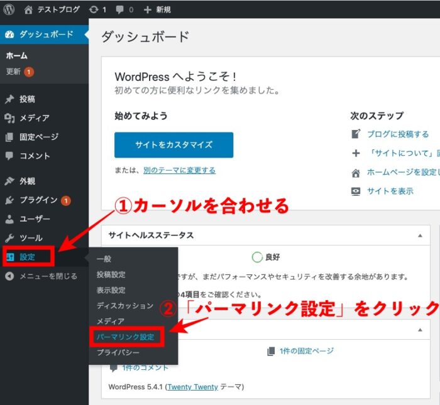440x405 pixels.
Task: Click the 設定 settings icon in the sidebar
Action: pyautogui.click(x=10, y=257)
